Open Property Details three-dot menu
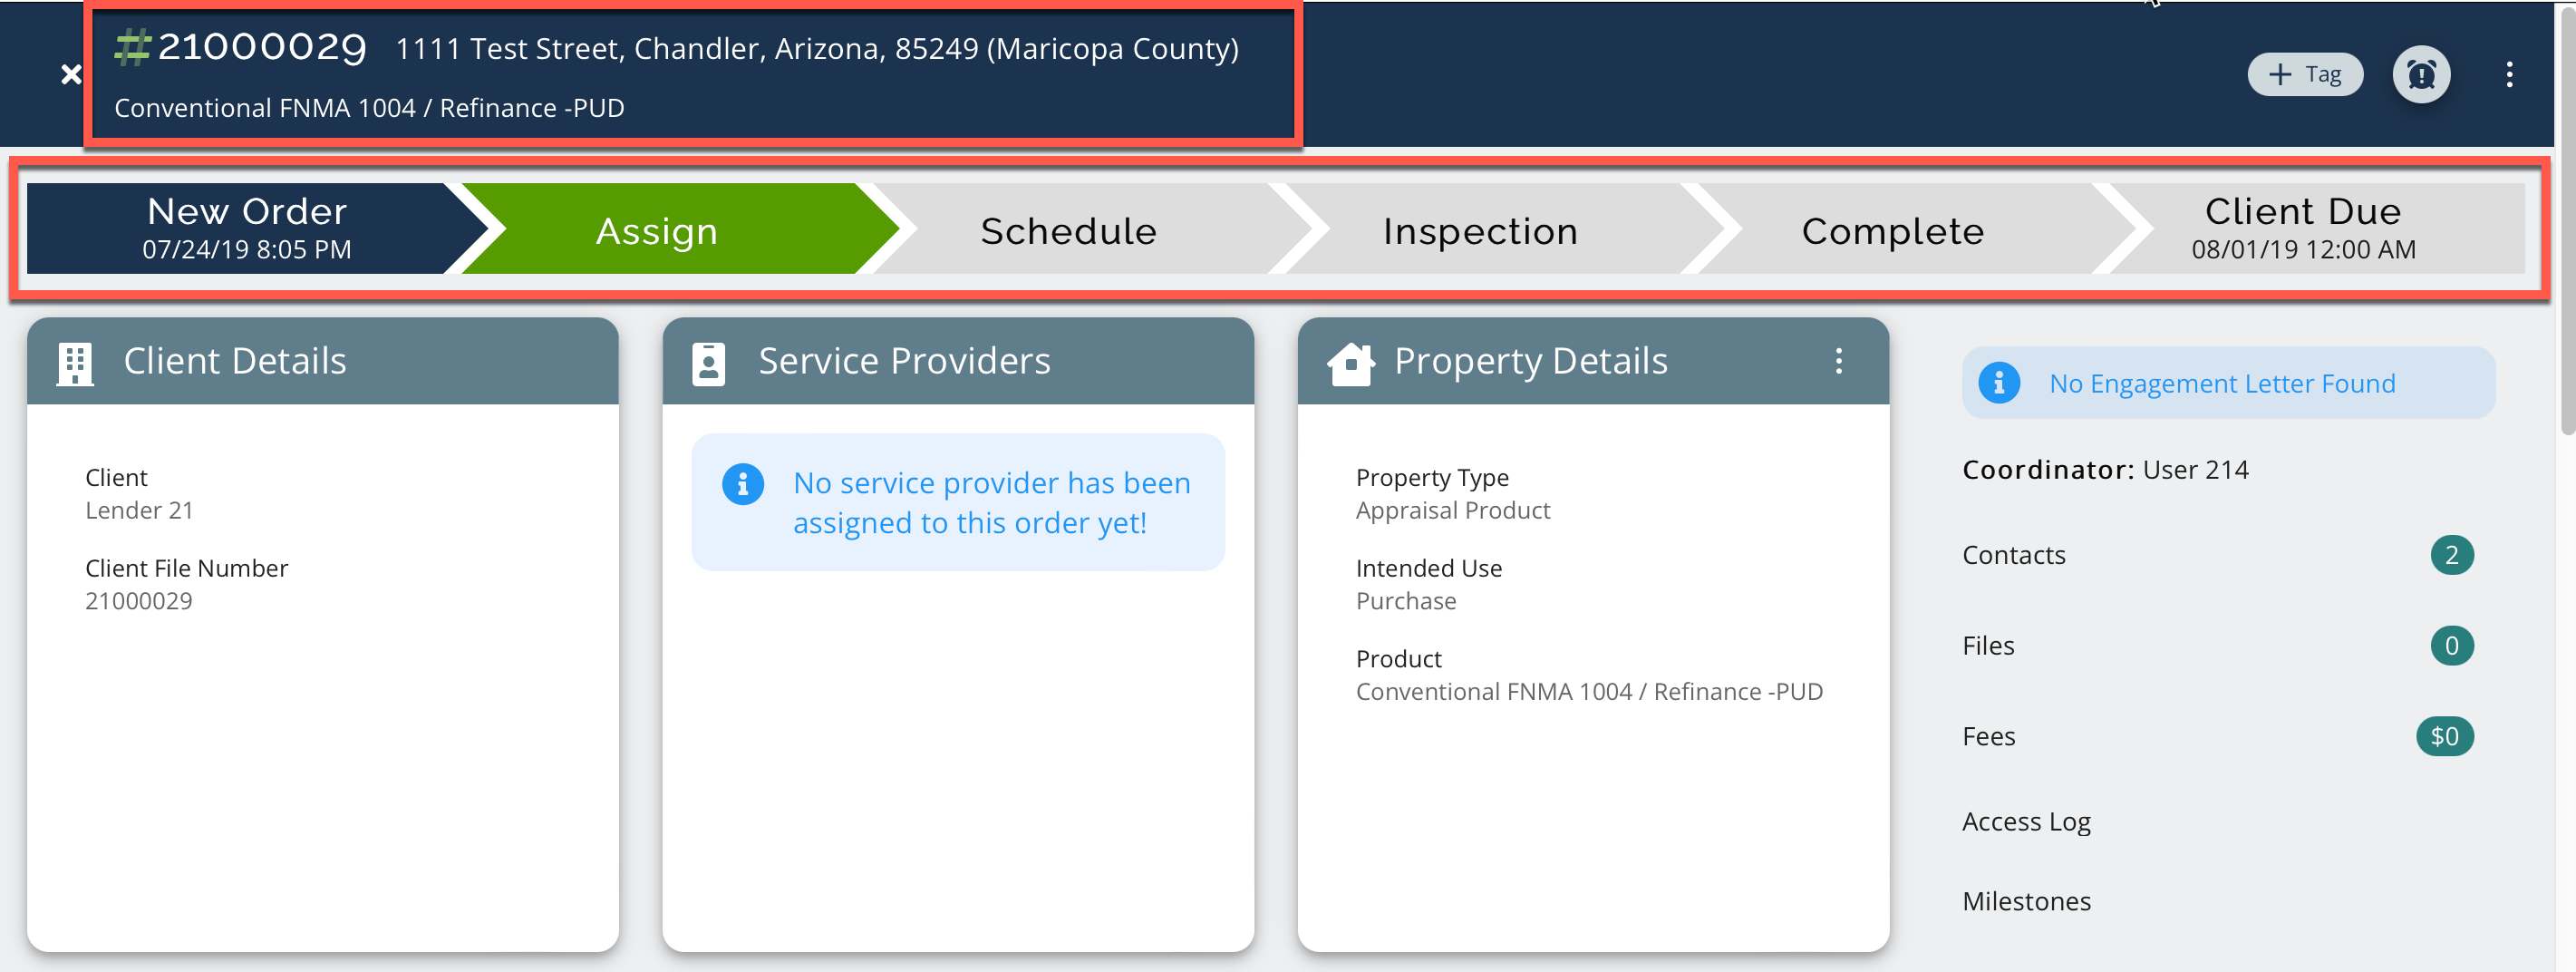Viewport: 2576px width, 972px height. pos(1838,361)
